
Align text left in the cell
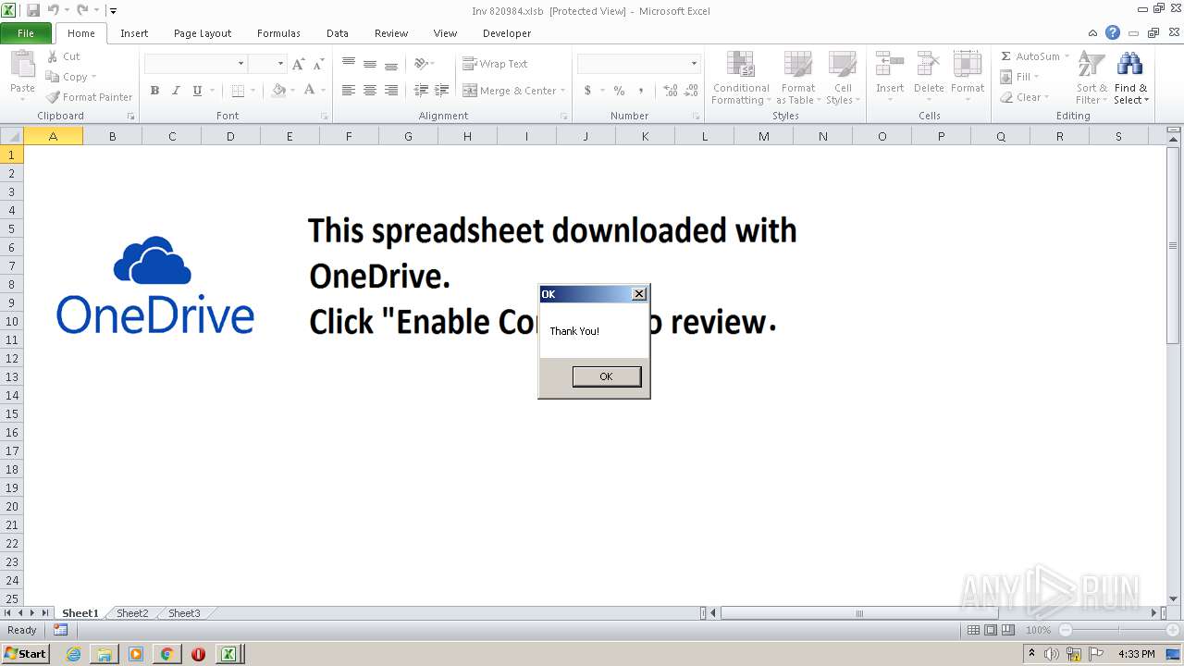(349, 91)
